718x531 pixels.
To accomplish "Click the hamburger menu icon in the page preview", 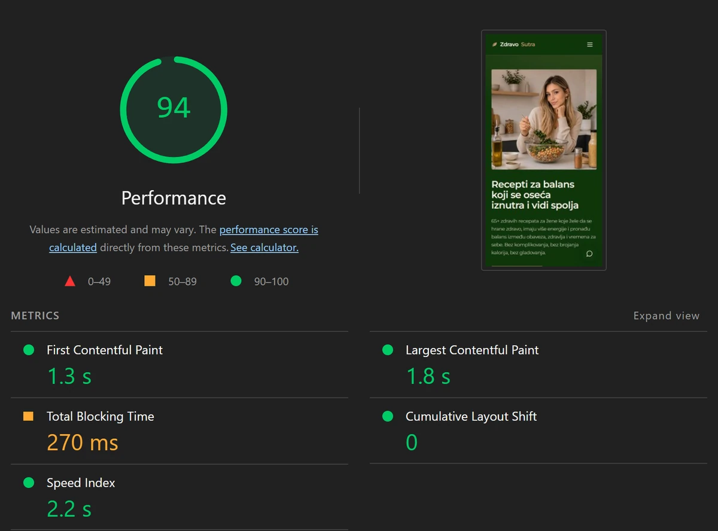I will pos(589,44).
